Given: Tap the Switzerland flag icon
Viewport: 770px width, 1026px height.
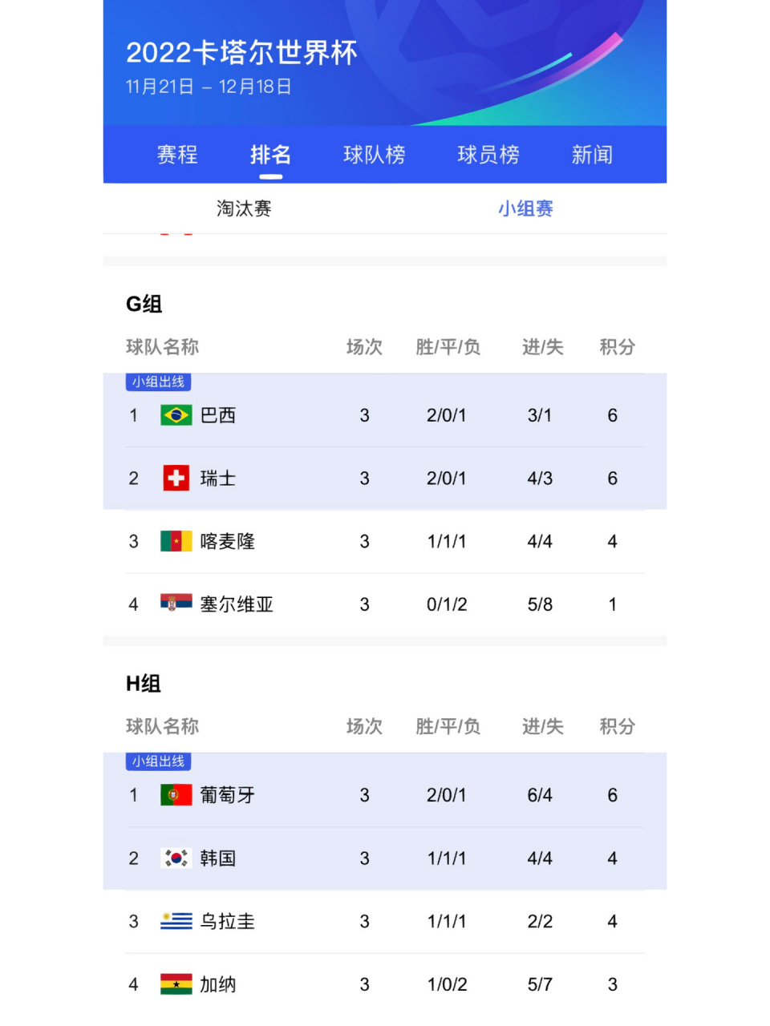Looking at the screenshot, I should [176, 479].
